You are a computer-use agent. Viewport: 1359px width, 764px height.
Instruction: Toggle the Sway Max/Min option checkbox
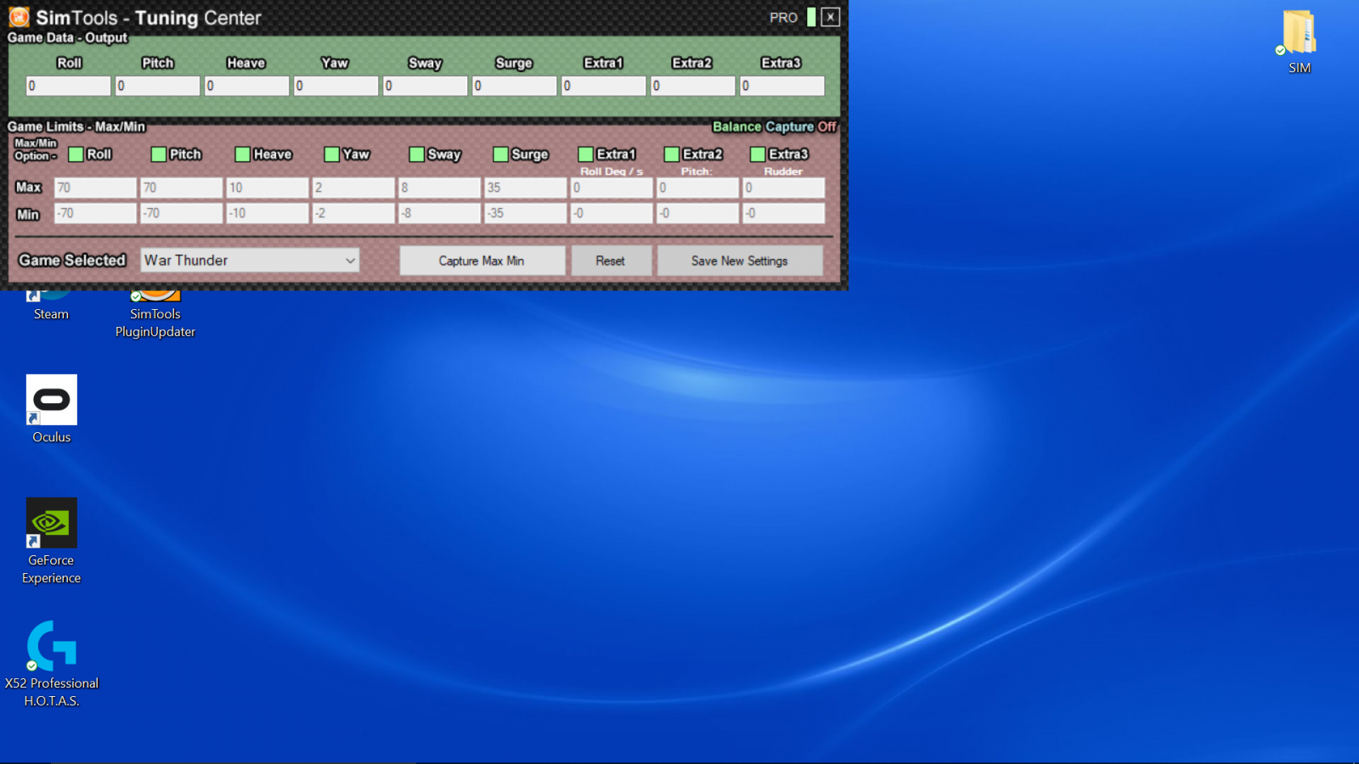416,154
